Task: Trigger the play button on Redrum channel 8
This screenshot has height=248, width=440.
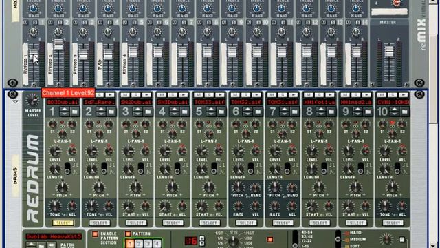Action: click(330, 95)
